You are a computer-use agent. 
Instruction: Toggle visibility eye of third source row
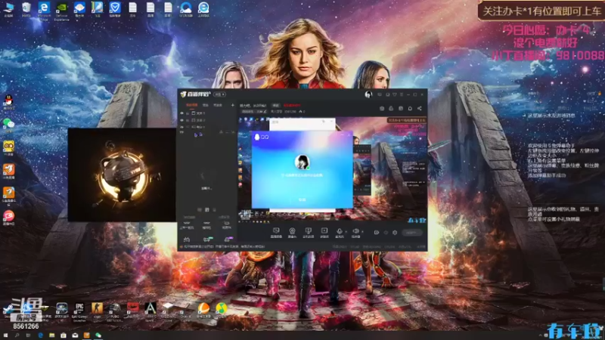(x=182, y=126)
